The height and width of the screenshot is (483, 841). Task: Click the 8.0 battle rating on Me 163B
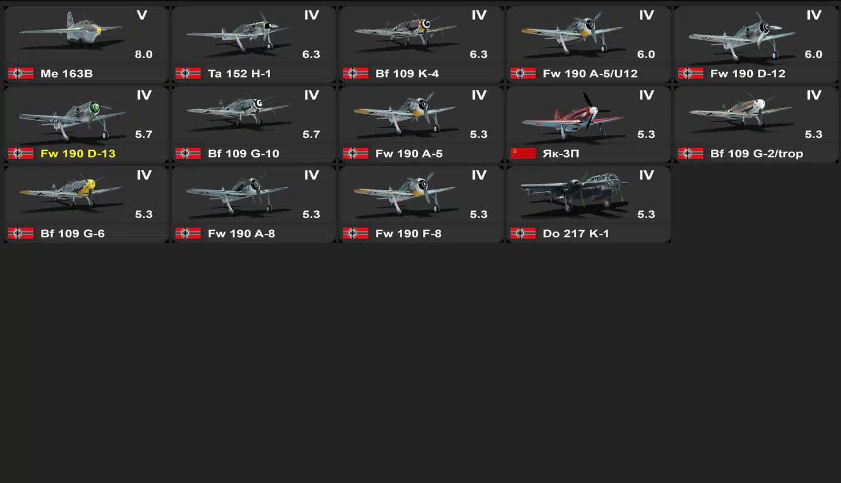coord(144,54)
